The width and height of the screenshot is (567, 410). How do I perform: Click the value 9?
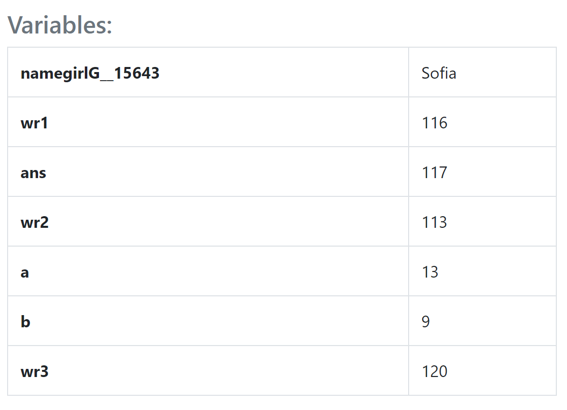click(425, 322)
